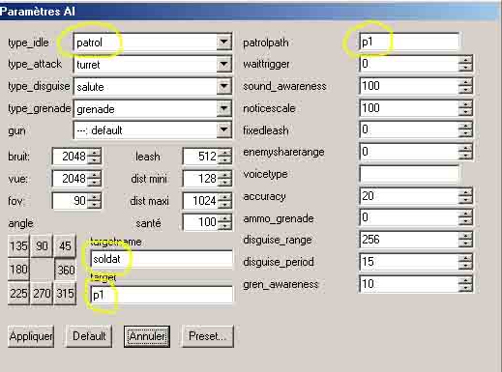Click the patrolpath input field

tap(409, 42)
